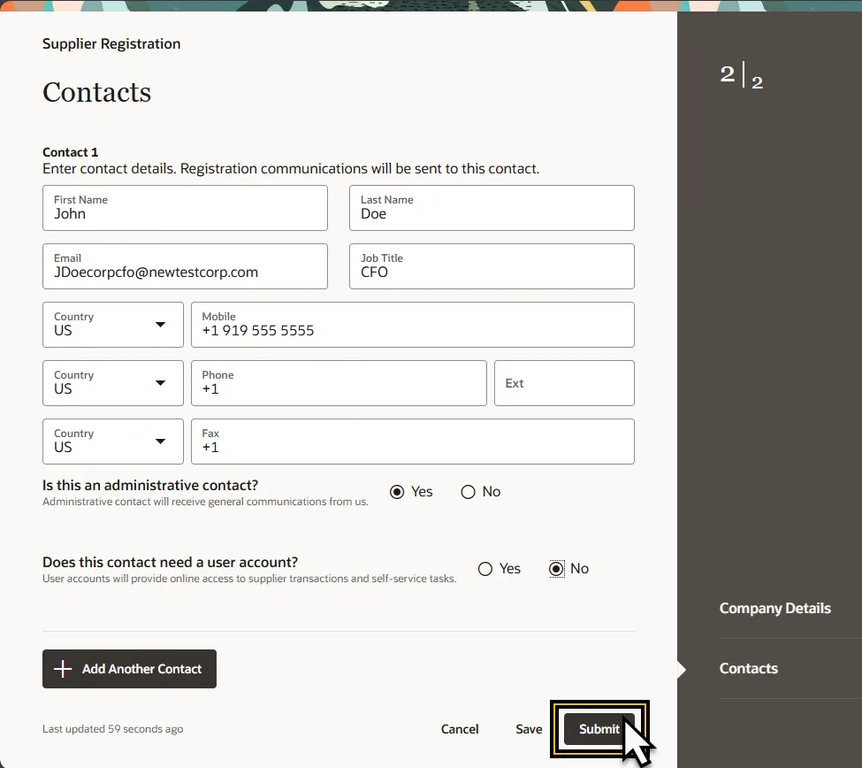The width and height of the screenshot is (862, 768).
Task: Click the Save button
Action: point(529,729)
